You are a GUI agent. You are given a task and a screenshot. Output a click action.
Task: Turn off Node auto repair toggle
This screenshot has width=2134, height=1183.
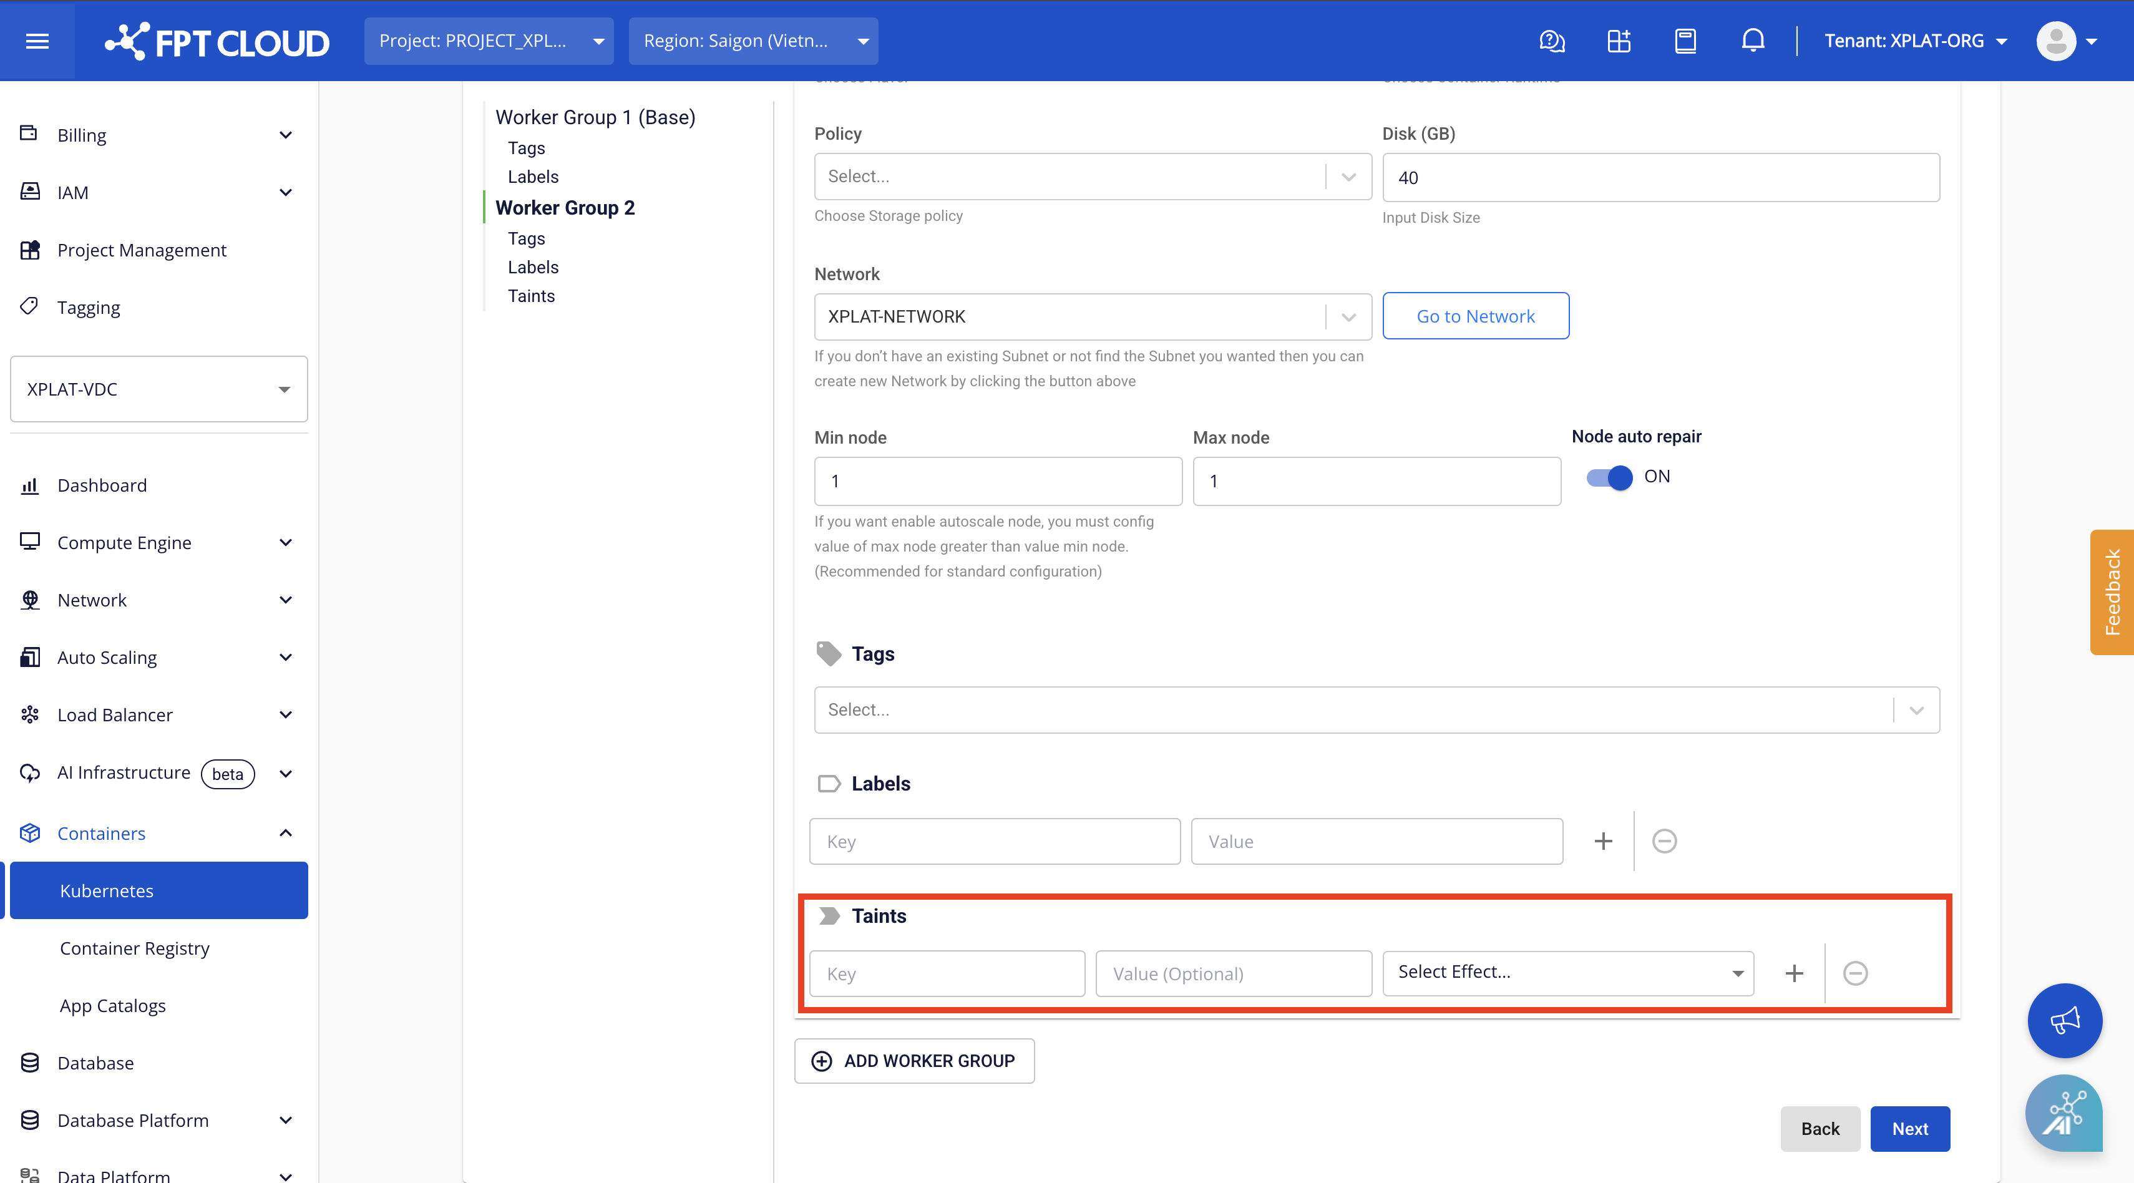[x=1609, y=477]
